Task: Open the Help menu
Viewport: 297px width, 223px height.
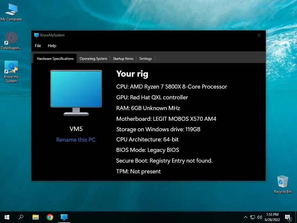Action: point(52,46)
